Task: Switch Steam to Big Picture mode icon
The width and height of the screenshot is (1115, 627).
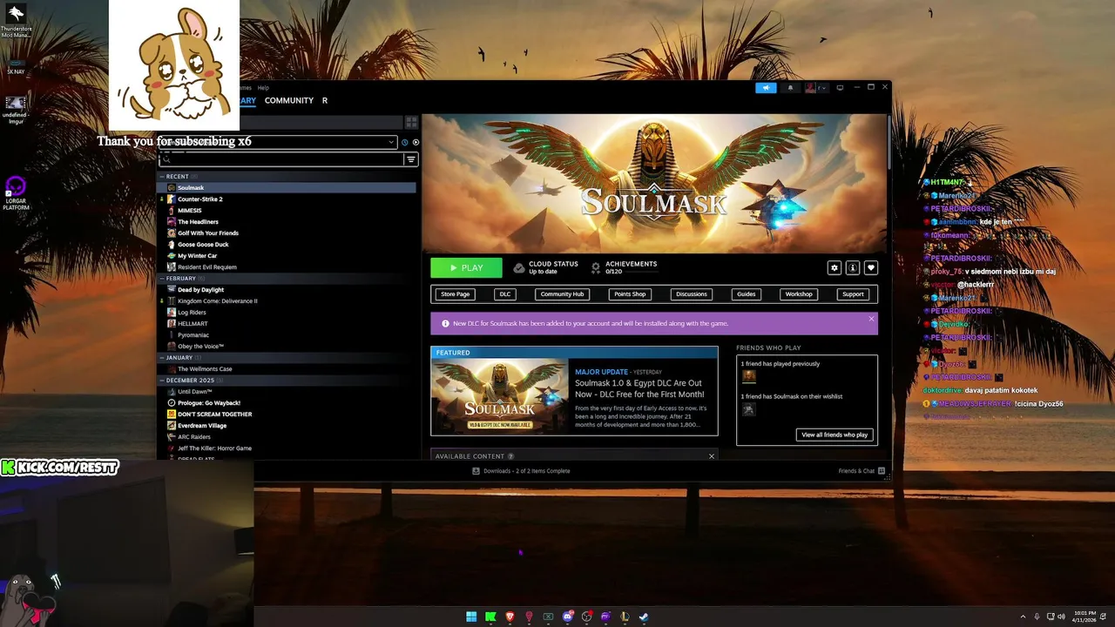Action: (840, 87)
